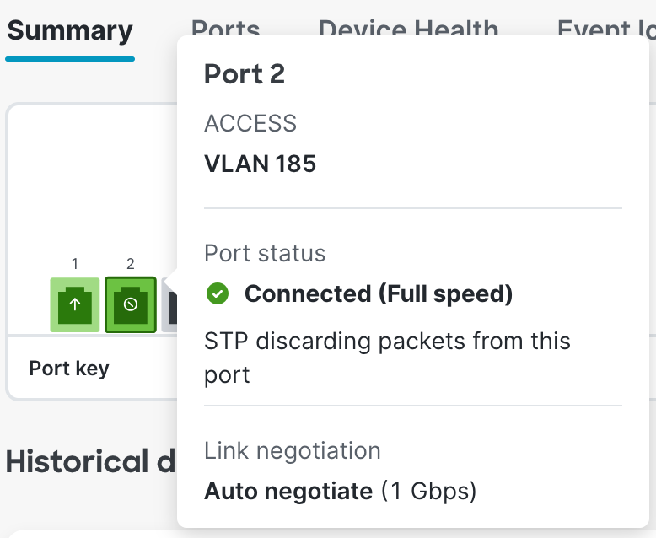Click the green connected checkmark icon

point(218,294)
